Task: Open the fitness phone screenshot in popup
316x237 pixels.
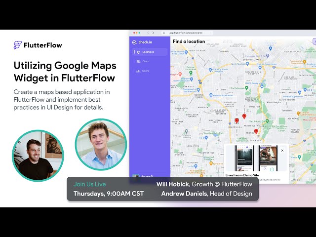Action: pos(268,158)
